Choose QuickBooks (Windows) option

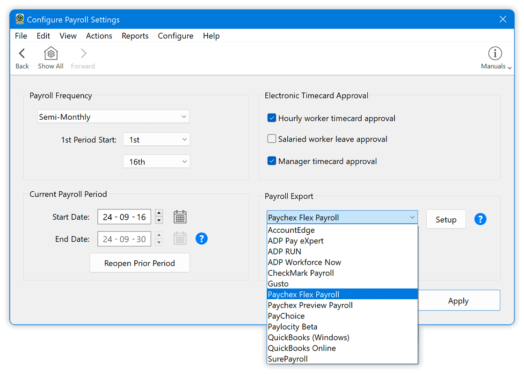coord(342,337)
